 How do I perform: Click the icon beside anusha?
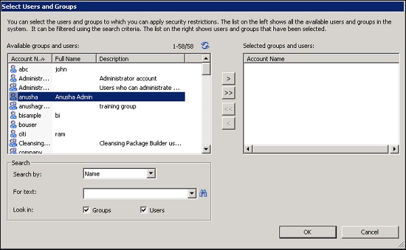tap(14, 97)
